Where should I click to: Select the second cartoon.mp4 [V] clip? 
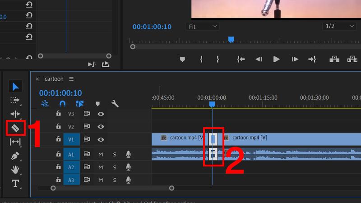pos(289,139)
